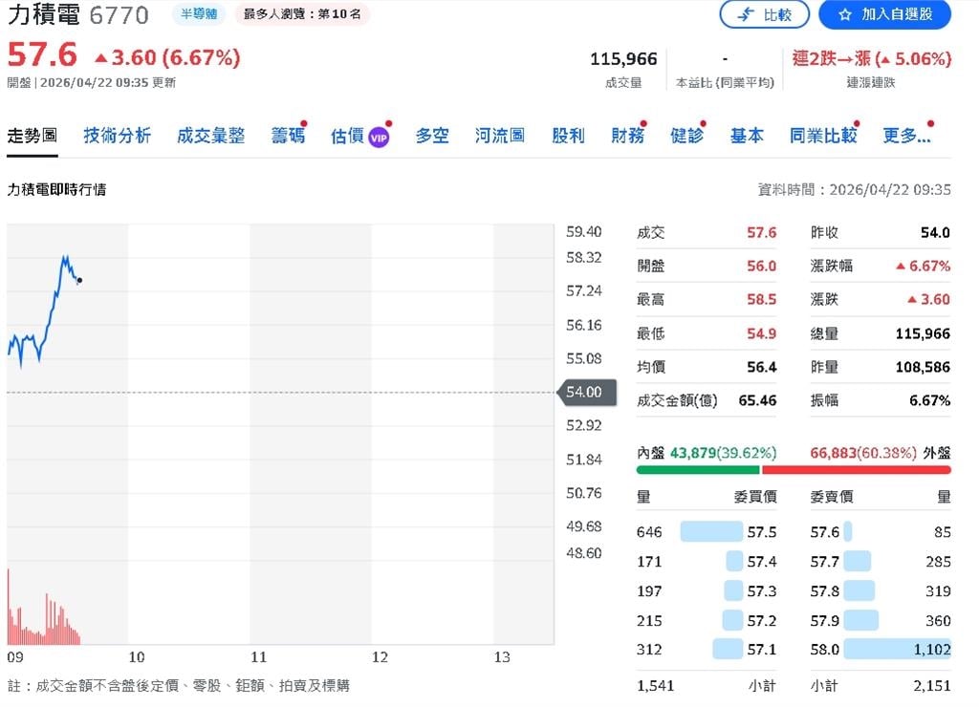This screenshot has width=979, height=707.
Task: Open the 成交彙整 trade summary
Action: tap(210, 135)
